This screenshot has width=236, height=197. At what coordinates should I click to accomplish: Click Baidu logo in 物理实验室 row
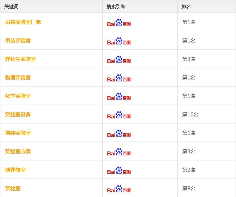[x=119, y=78]
